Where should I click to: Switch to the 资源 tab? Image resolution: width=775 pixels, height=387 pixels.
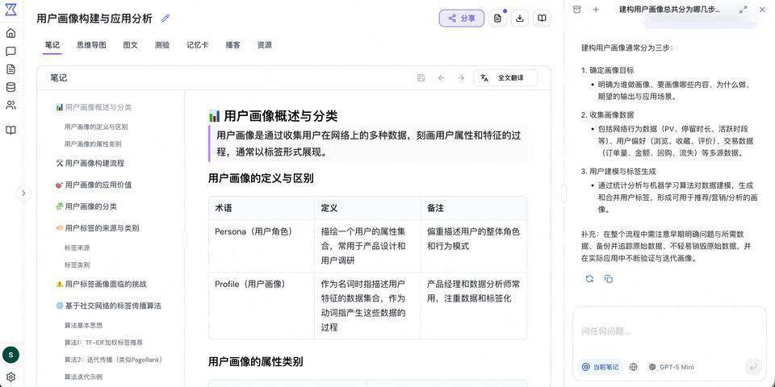(265, 45)
